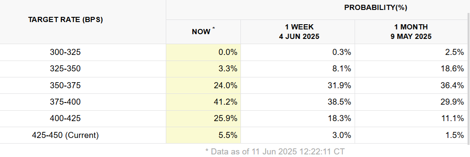The height and width of the screenshot is (157, 470).
Task: Click the data timestamp footnote text
Action: pos(275,151)
